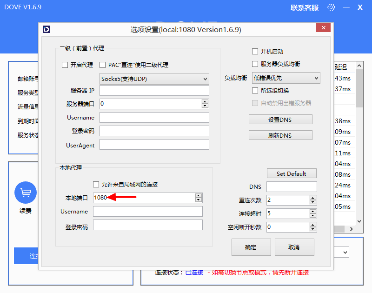Open the Socks5(支持UDP) proxy type dropdown

pos(154,79)
